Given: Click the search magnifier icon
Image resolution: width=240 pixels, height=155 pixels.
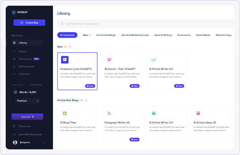Looking at the screenshot, I should pyautogui.click(x=62, y=24).
